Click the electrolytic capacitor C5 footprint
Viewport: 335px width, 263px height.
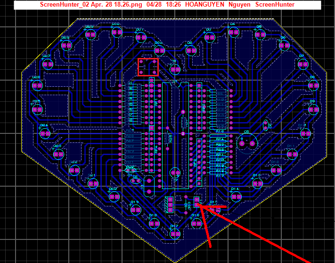pyautogui.click(x=247, y=143)
